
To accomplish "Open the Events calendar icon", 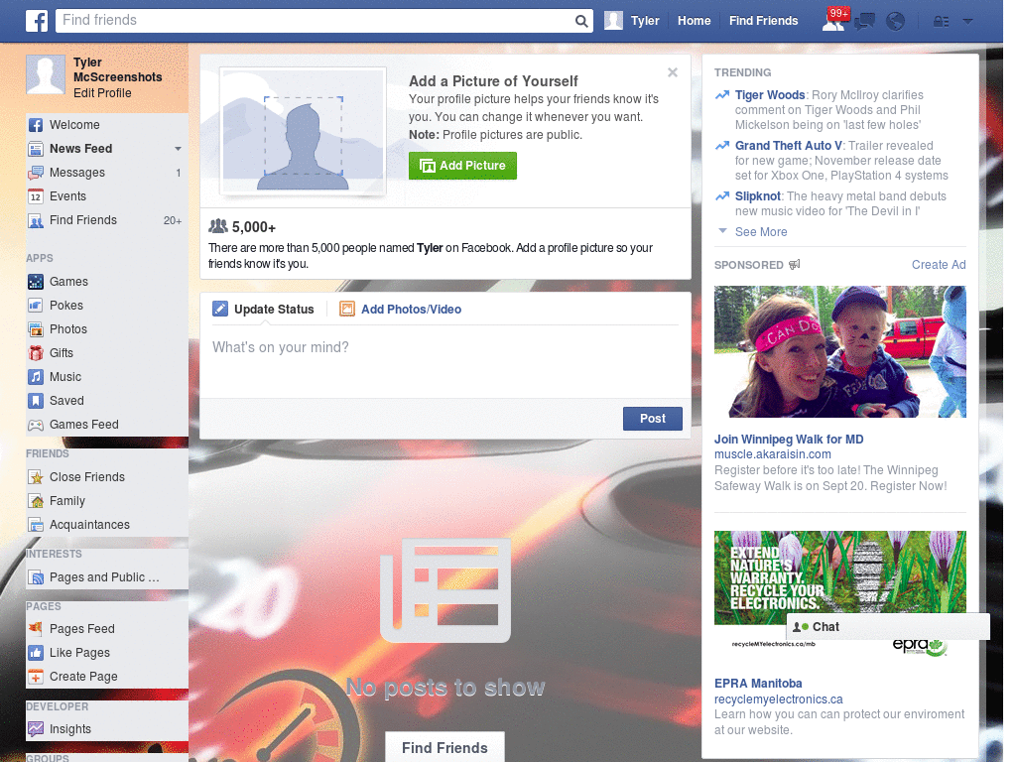I will 36,196.
